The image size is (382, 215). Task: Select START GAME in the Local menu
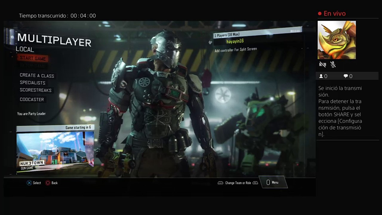pyautogui.click(x=33, y=58)
